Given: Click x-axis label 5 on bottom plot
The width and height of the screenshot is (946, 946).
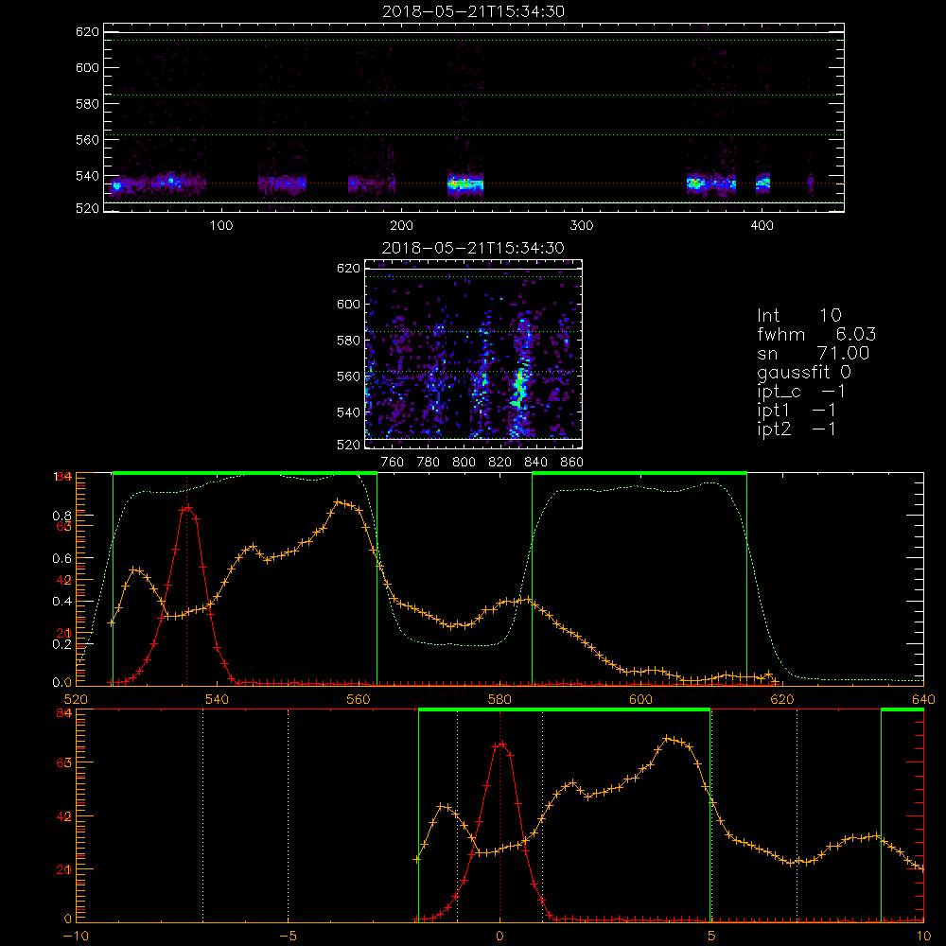Looking at the screenshot, I should pos(711,936).
